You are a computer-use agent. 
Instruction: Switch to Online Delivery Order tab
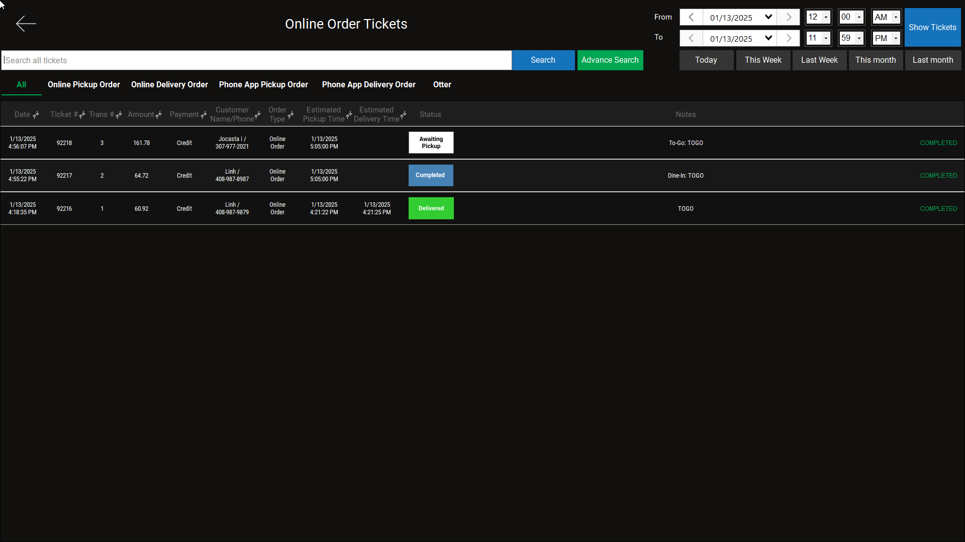[x=169, y=84]
